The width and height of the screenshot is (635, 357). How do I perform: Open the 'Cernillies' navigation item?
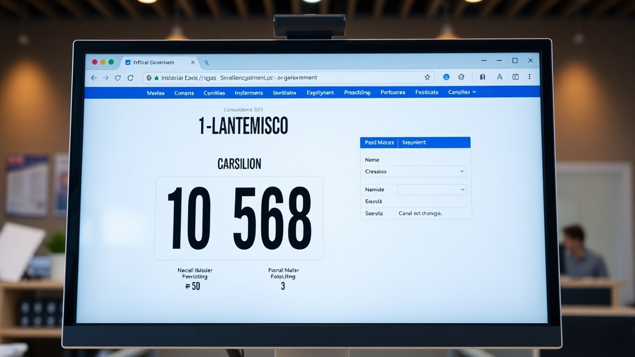(x=214, y=93)
